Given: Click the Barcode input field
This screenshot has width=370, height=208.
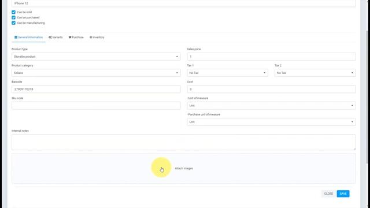Looking at the screenshot, I should pyautogui.click(x=96, y=89).
